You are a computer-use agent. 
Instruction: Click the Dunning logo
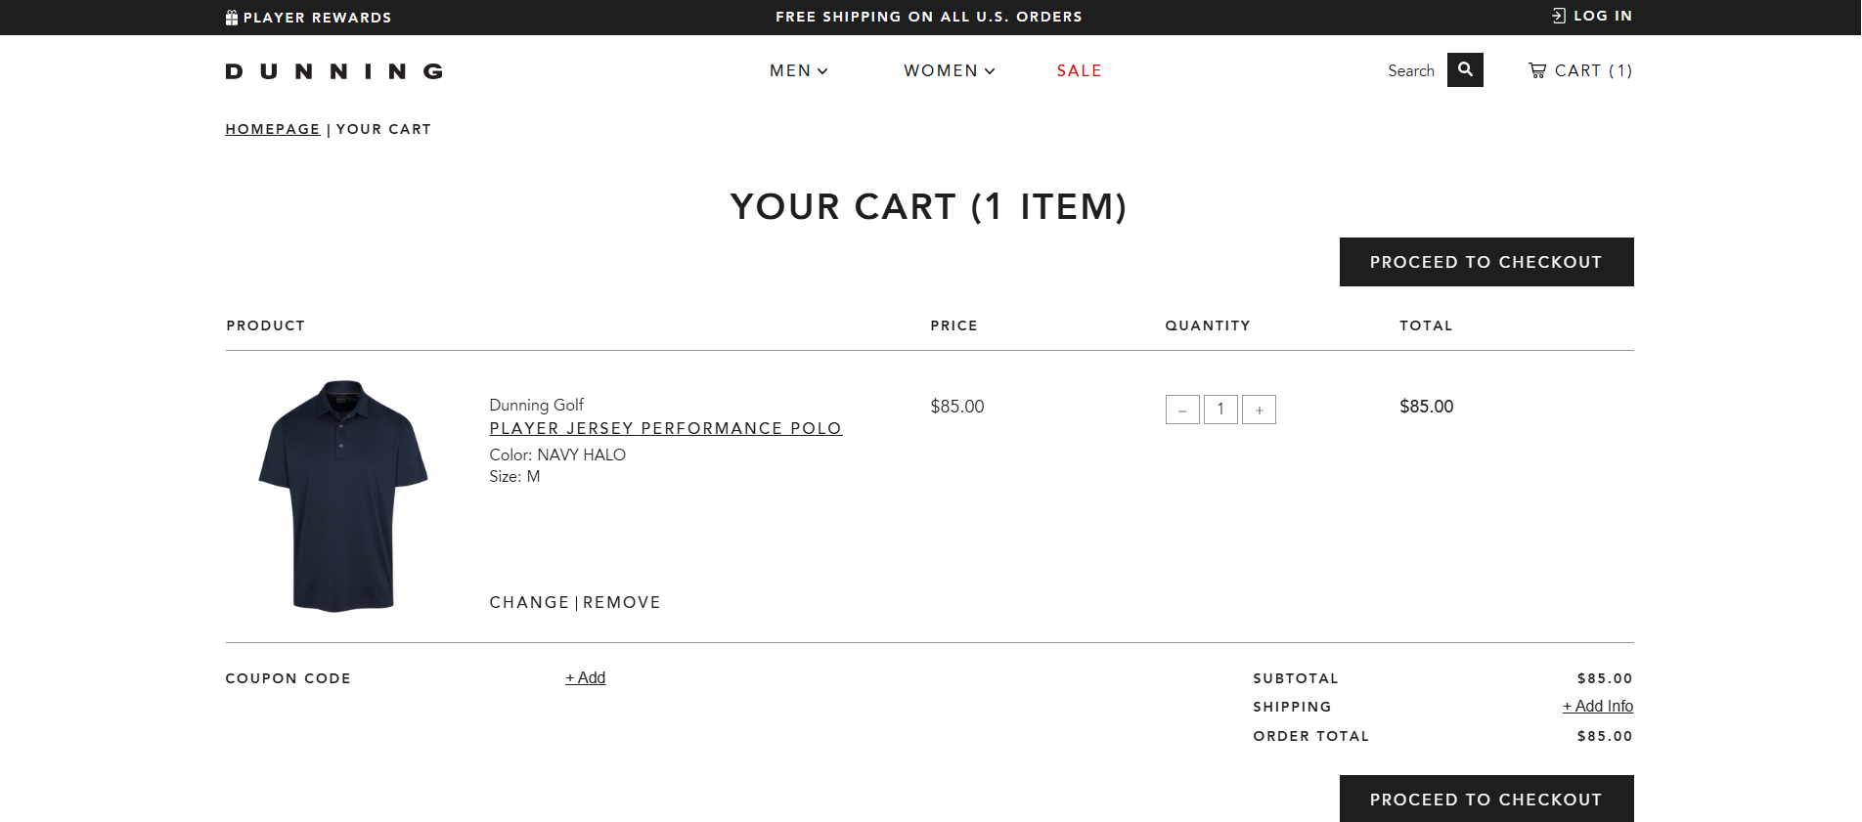334,71
